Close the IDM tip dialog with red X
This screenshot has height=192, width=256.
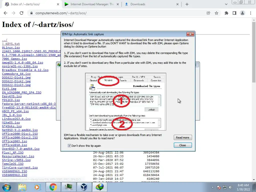click(190, 34)
